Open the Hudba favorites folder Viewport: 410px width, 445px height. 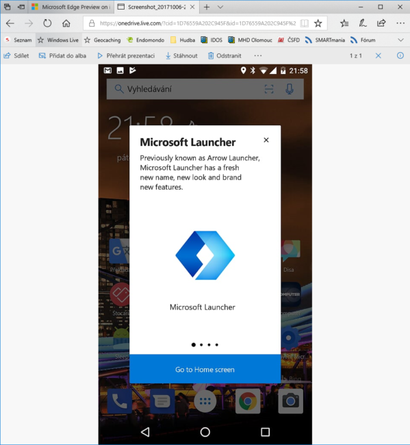[183, 40]
